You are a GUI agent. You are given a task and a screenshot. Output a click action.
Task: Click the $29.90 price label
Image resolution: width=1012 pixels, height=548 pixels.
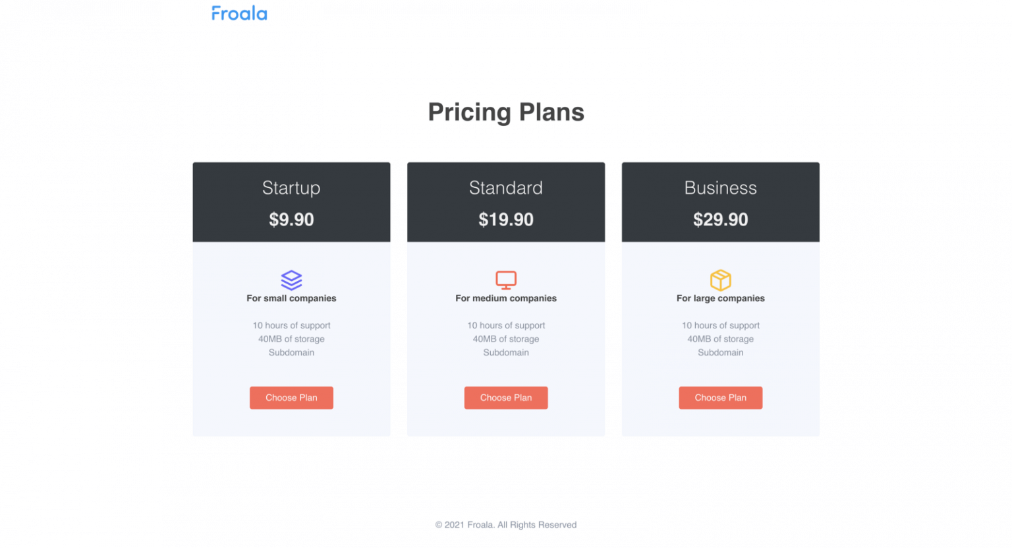pos(720,220)
